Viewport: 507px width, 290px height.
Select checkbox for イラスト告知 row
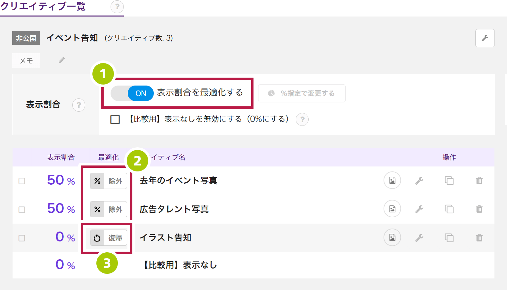pyautogui.click(x=22, y=238)
